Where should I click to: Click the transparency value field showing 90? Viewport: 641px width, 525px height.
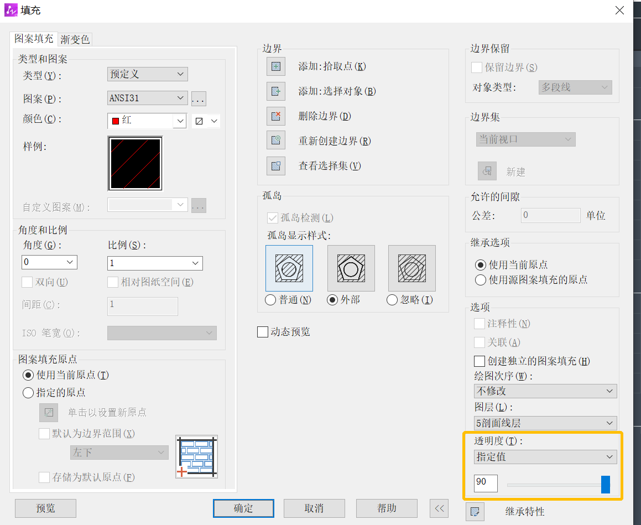tap(486, 484)
